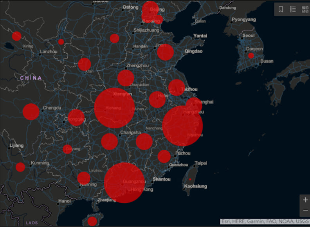Select the red circle below Zhengzhou
Image resolution: width=310 pixels, height=227 pixels.
tap(126, 78)
